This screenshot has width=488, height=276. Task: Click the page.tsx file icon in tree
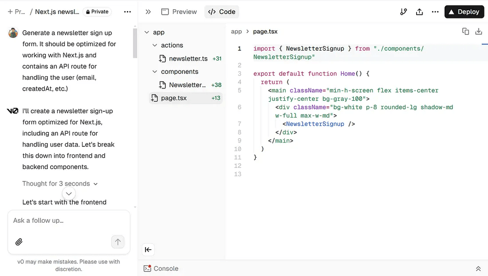click(155, 98)
